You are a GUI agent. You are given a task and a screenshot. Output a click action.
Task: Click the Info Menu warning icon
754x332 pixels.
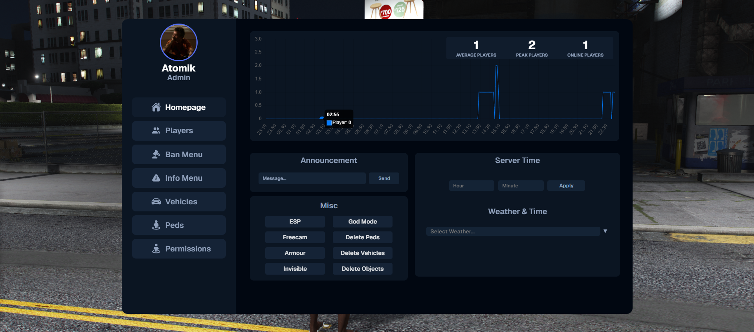156,178
